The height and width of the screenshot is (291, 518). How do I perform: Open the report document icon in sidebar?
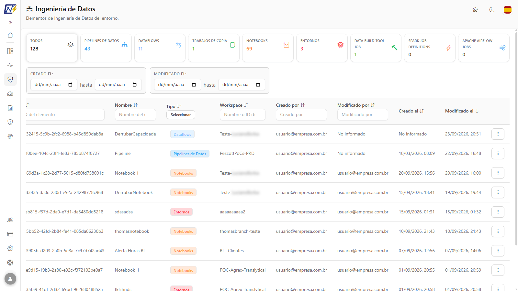click(x=10, y=108)
